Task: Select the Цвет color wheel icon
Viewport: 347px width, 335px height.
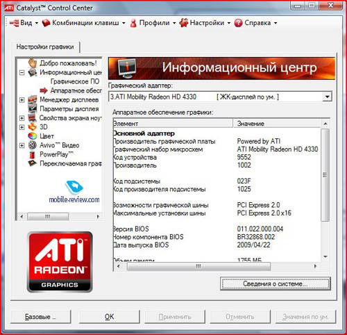Action: [x=33, y=136]
